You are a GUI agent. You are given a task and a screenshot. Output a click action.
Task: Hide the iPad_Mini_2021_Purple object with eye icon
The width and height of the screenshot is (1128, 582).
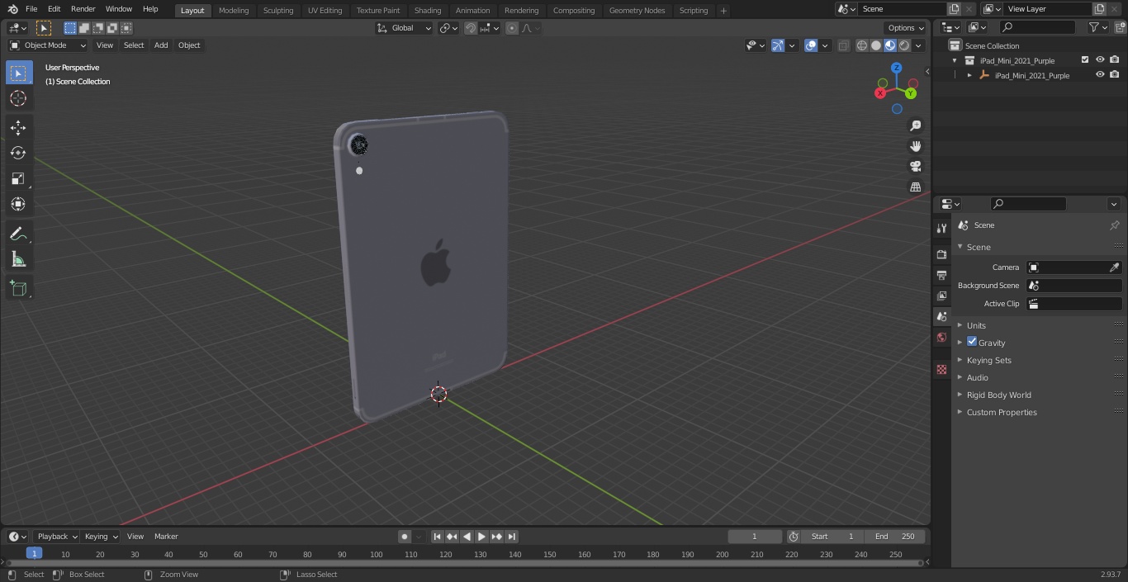(1100, 75)
